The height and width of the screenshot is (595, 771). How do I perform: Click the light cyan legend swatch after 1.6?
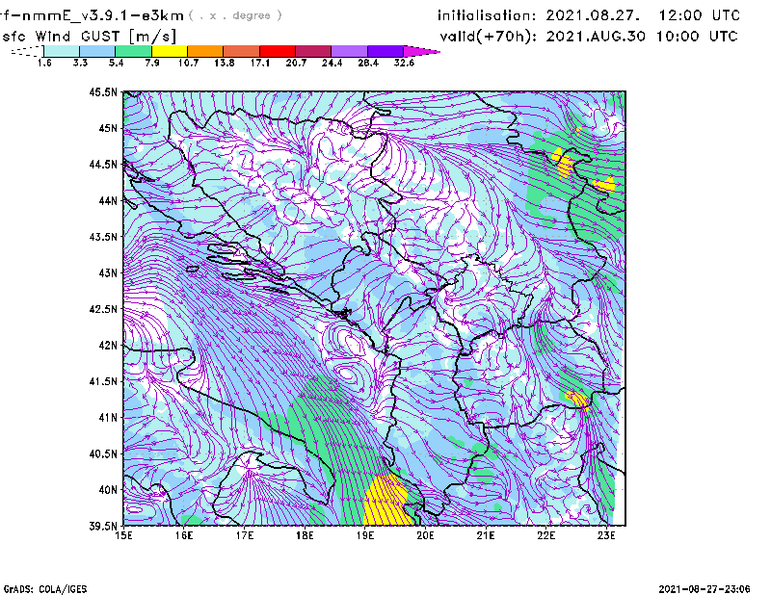(62, 51)
